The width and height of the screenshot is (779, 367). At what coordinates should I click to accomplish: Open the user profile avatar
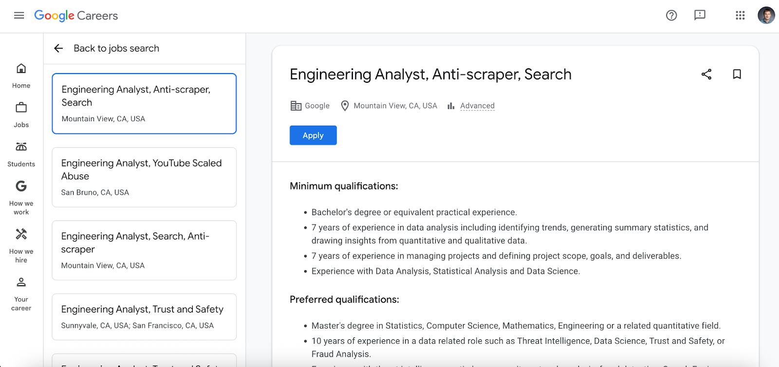tap(766, 16)
